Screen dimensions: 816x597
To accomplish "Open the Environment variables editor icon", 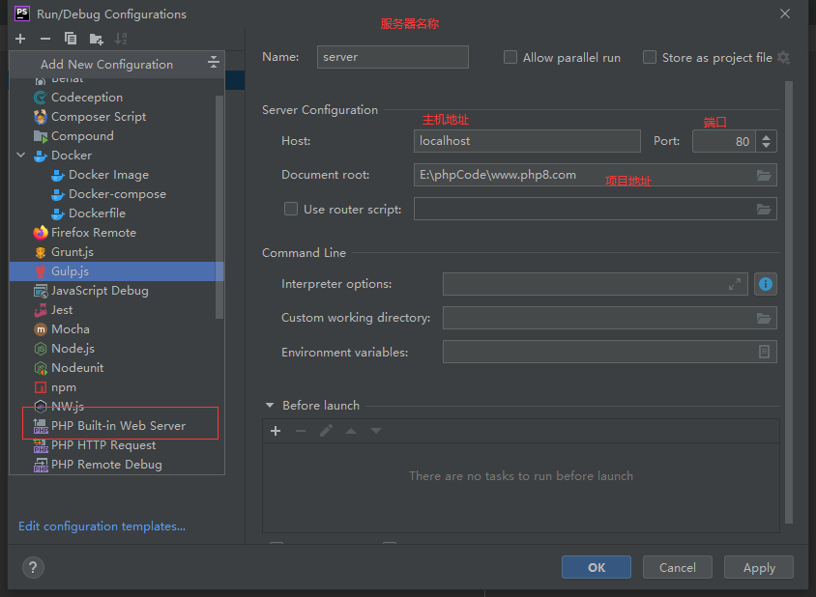I will coord(764,352).
